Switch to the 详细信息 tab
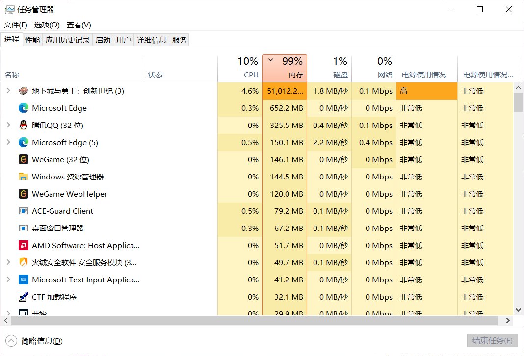 pos(152,40)
